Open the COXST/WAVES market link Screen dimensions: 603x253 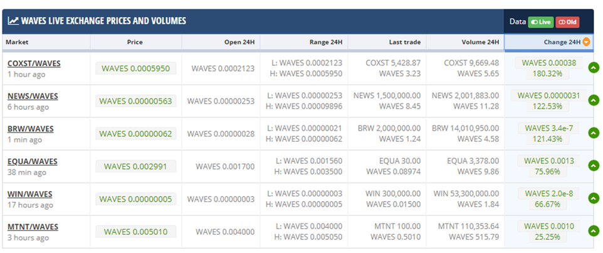[x=34, y=63]
